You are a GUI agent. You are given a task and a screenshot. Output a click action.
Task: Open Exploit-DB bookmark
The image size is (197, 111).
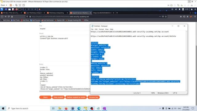59,20
